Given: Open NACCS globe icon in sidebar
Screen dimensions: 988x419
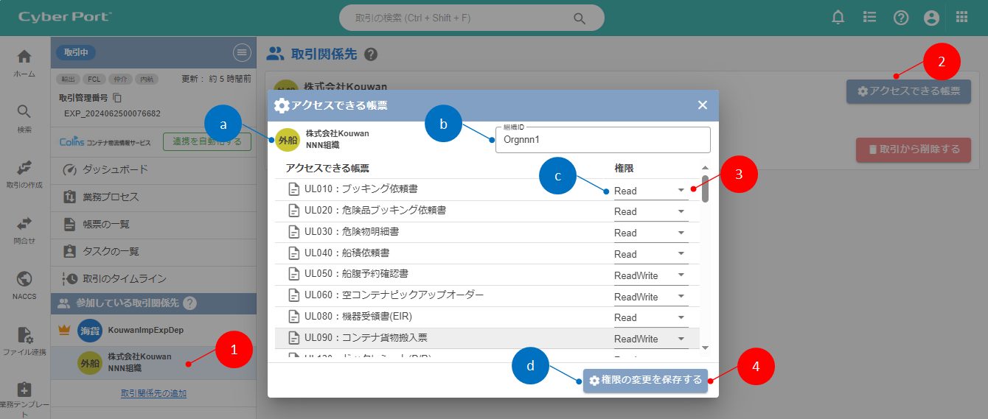Looking at the screenshot, I should [x=24, y=284].
